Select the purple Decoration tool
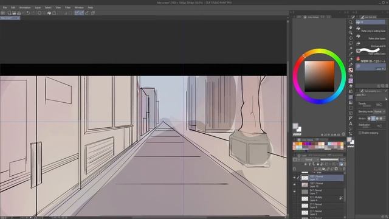This screenshot has width=389, height=219. pos(351,81)
